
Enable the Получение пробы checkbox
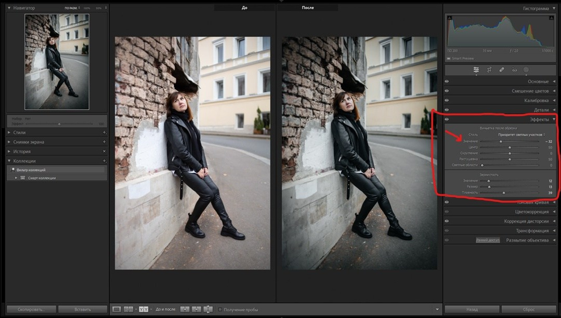click(x=220, y=310)
